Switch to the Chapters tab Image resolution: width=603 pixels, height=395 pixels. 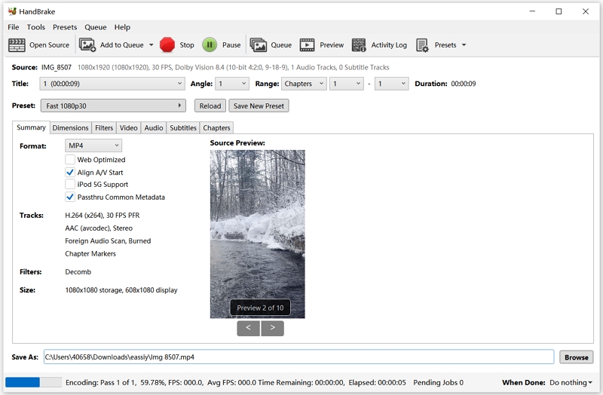click(x=216, y=127)
